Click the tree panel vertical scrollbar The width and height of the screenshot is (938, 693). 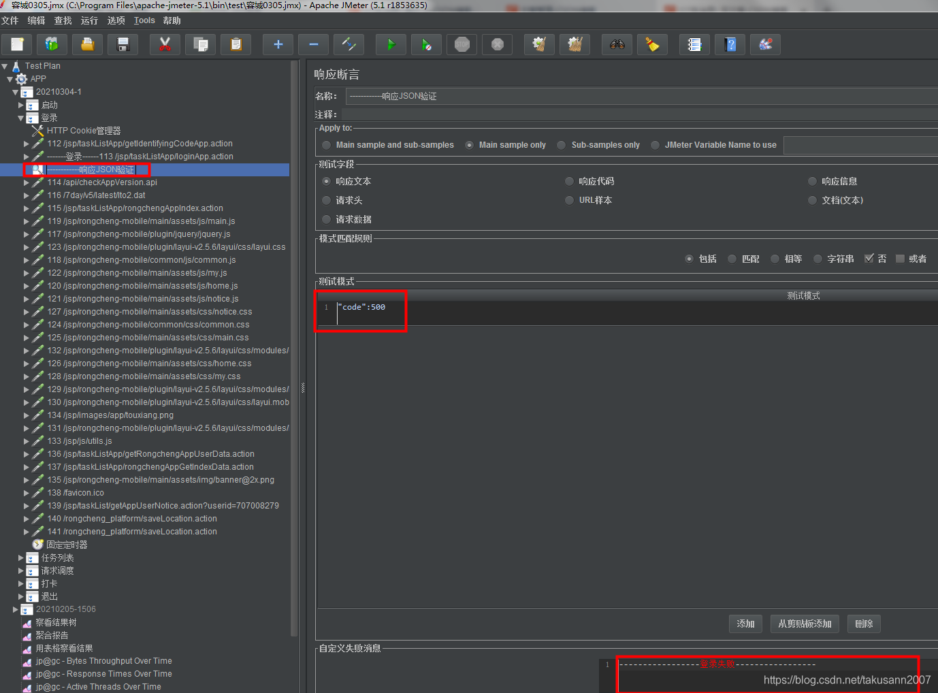point(294,349)
